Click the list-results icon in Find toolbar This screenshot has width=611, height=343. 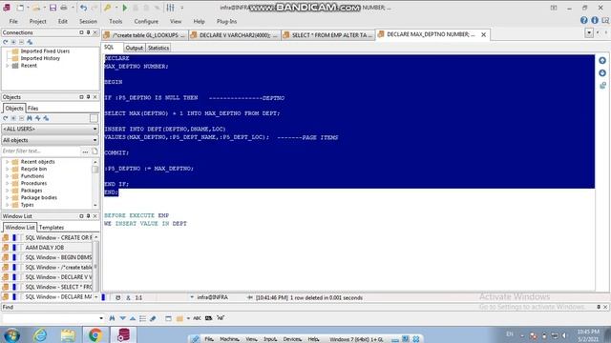(142, 318)
